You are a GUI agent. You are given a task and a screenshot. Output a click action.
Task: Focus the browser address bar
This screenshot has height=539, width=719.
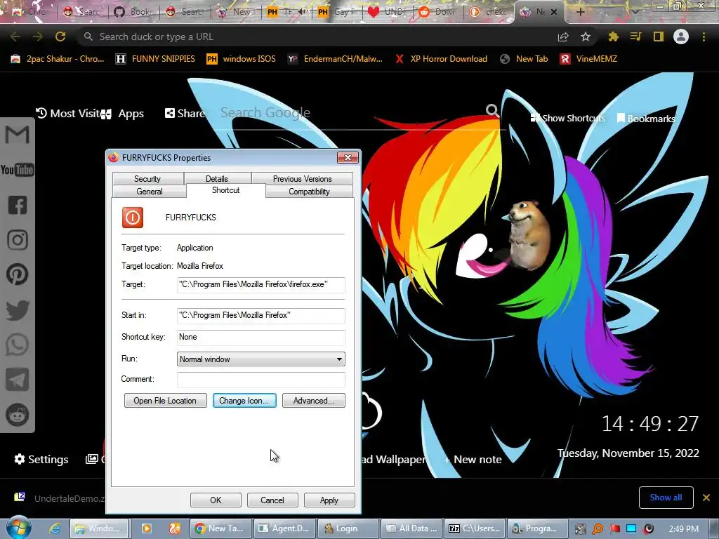[317, 36]
